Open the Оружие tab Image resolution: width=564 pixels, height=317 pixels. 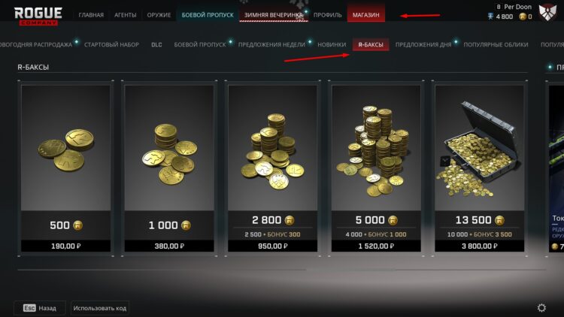click(x=159, y=15)
